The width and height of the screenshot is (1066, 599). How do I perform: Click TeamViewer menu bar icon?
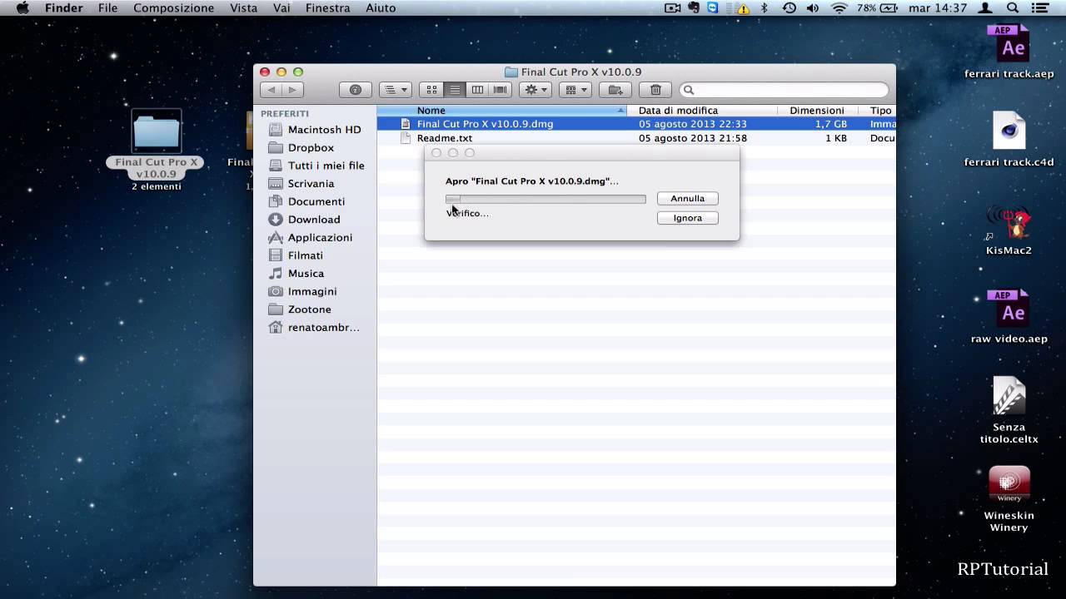point(713,8)
